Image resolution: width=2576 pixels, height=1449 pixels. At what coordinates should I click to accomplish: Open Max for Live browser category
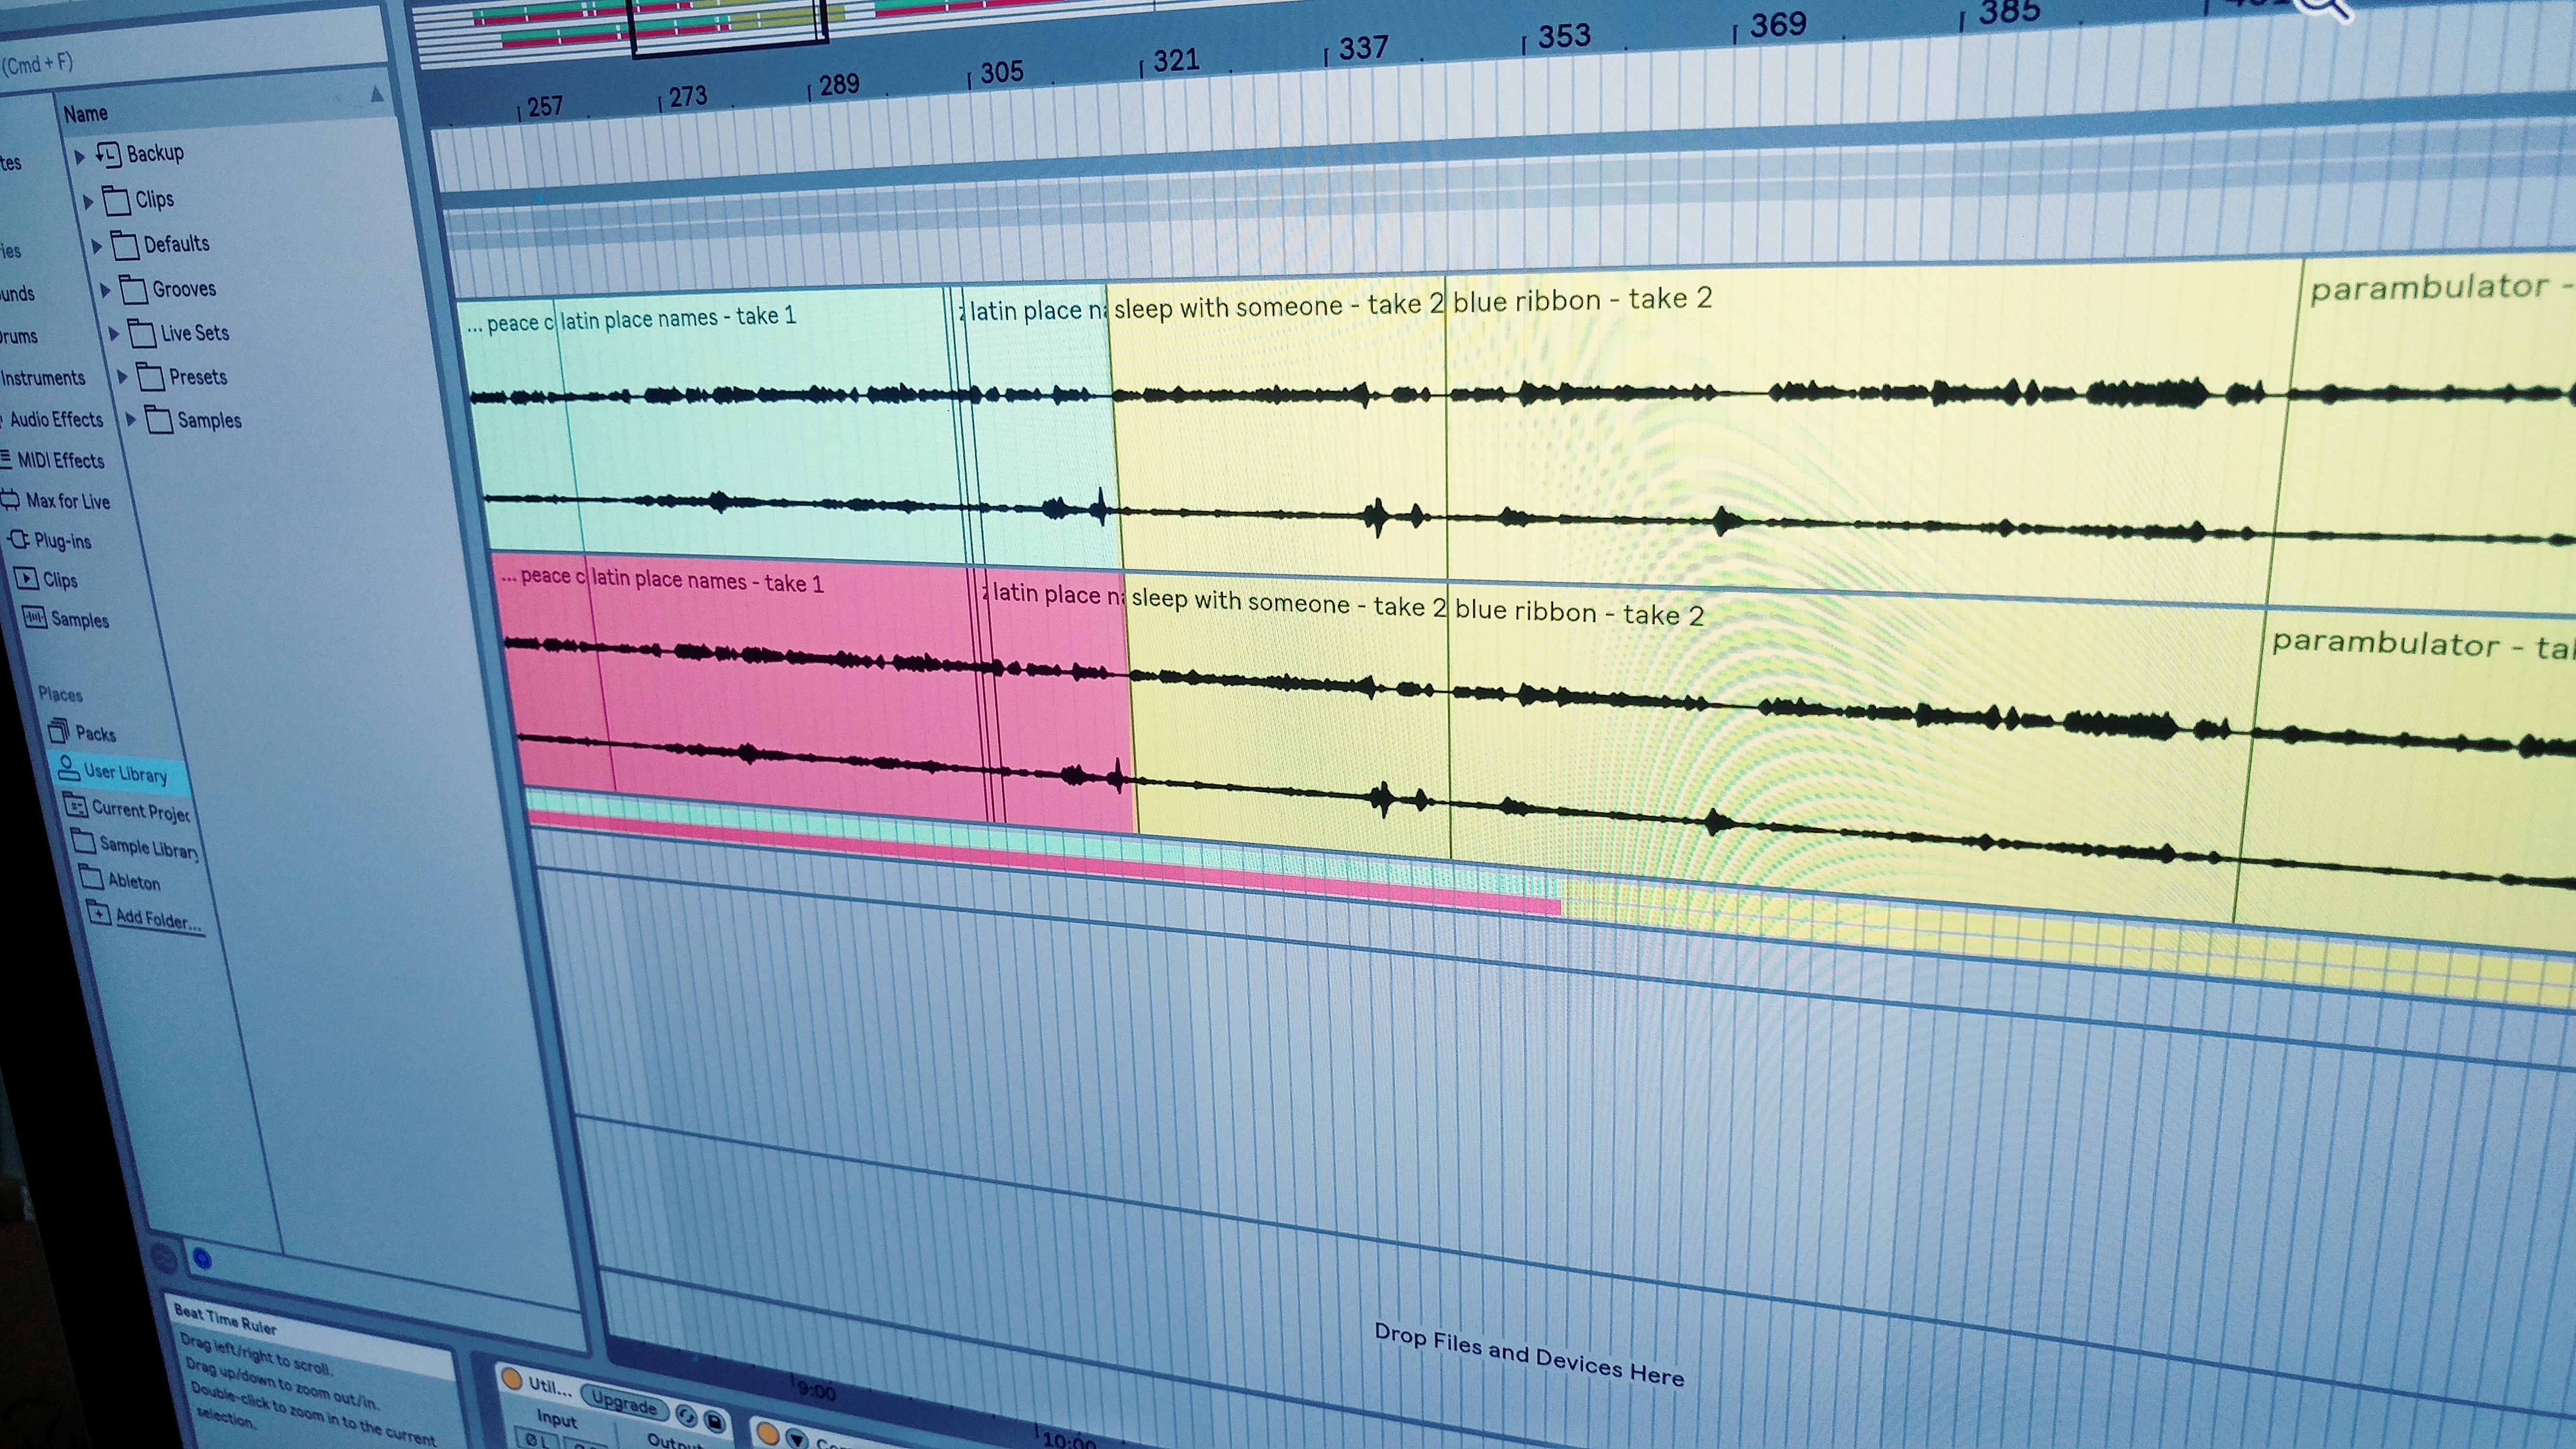click(x=67, y=501)
